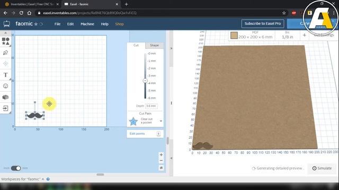Toggle inch/mm unit switch
Viewport: 339px width, 190px height.
click(x=16, y=168)
